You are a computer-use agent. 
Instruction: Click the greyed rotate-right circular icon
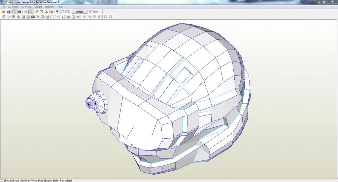pos(110,17)
